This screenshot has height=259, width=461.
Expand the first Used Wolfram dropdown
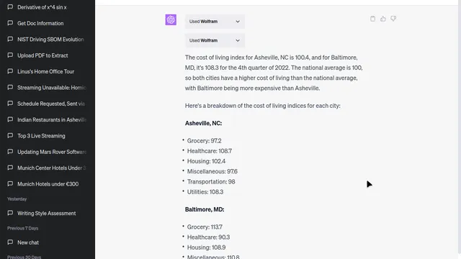tap(215, 22)
